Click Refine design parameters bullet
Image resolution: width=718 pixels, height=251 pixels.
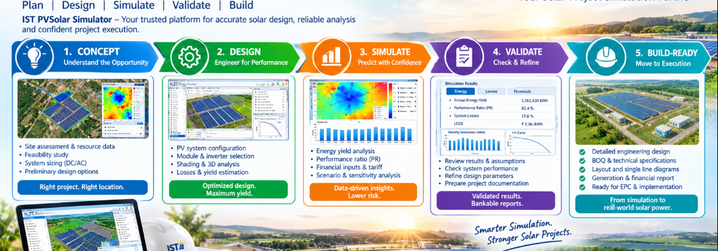pos(480,176)
